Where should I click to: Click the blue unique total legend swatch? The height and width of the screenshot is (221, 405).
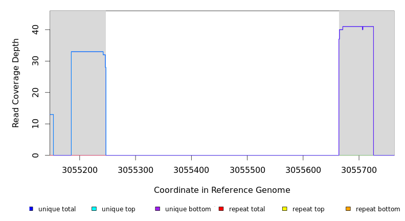click(x=31, y=209)
